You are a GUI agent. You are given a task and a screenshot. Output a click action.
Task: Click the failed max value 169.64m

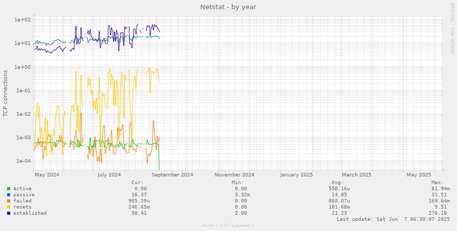[439, 201]
